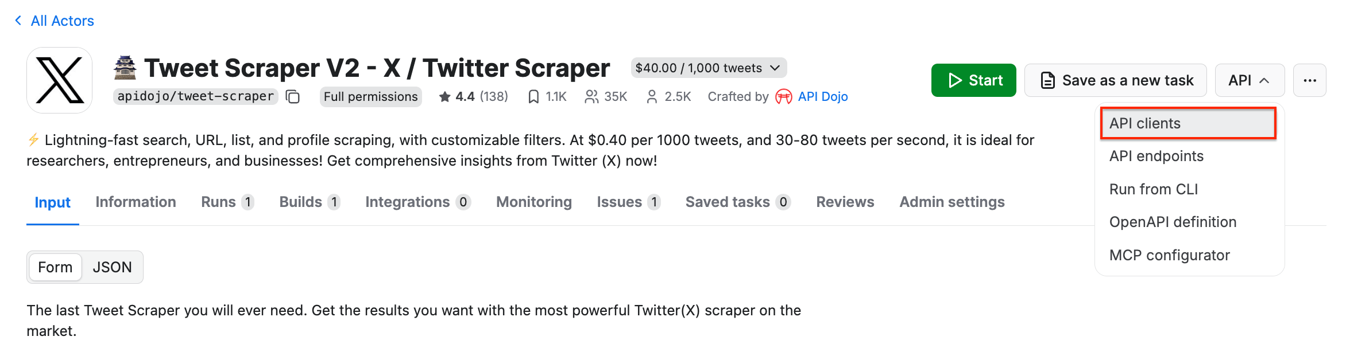The image size is (1346, 352).
Task: Click the star rating icon
Action: pyautogui.click(x=444, y=97)
